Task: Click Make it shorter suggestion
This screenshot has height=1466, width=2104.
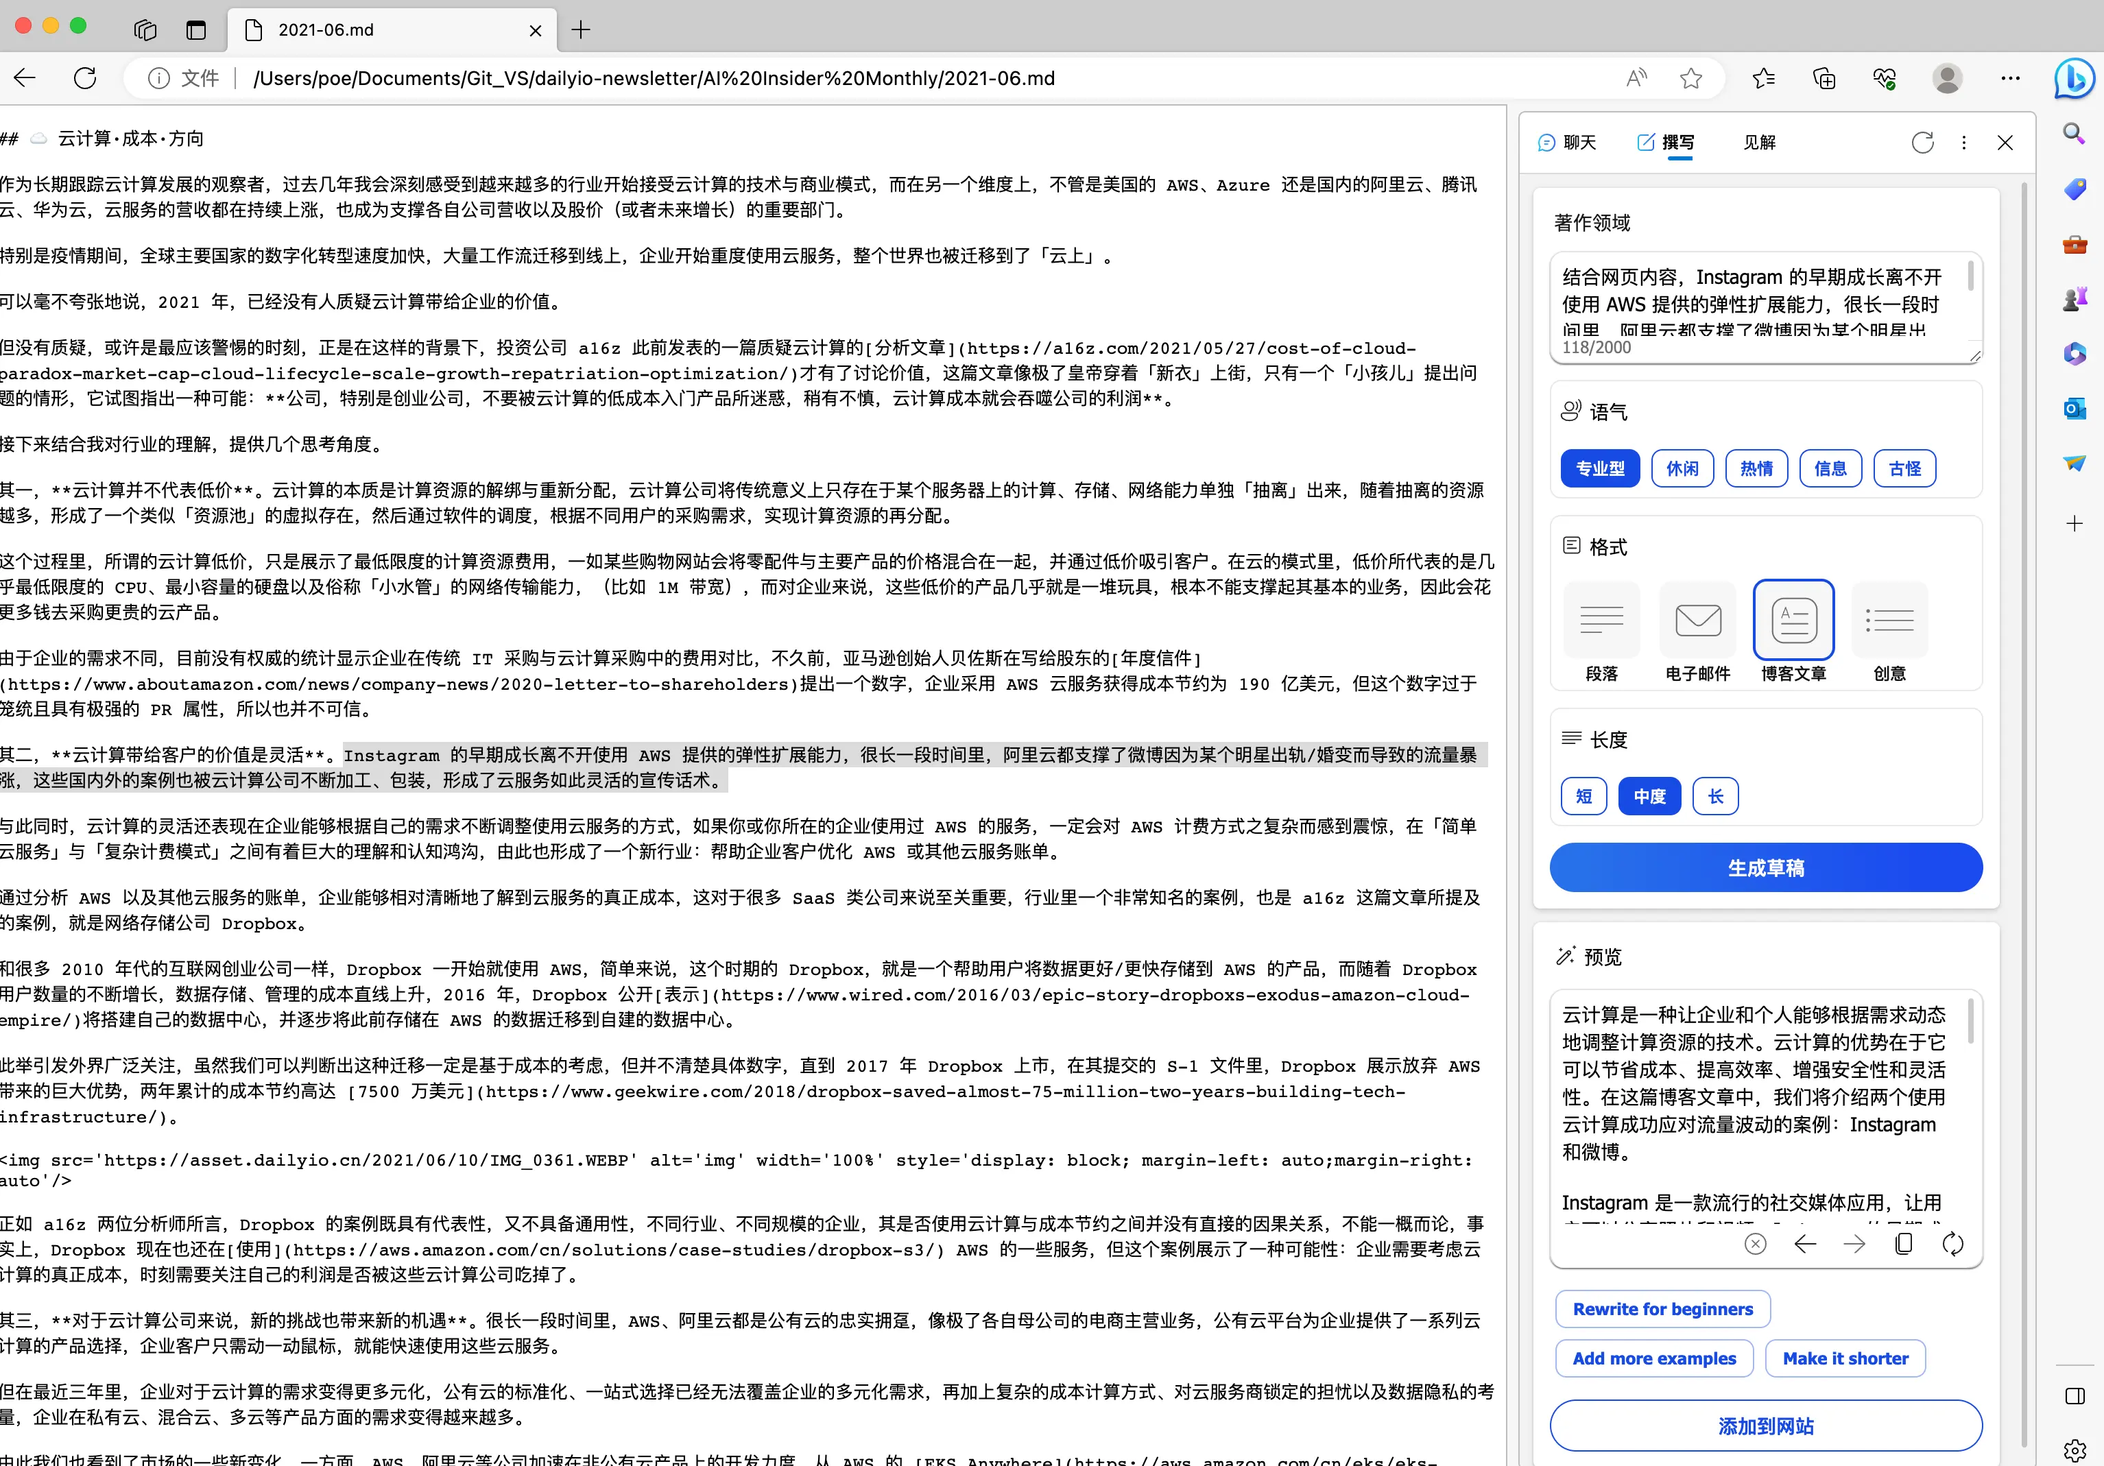Action: click(1845, 1358)
